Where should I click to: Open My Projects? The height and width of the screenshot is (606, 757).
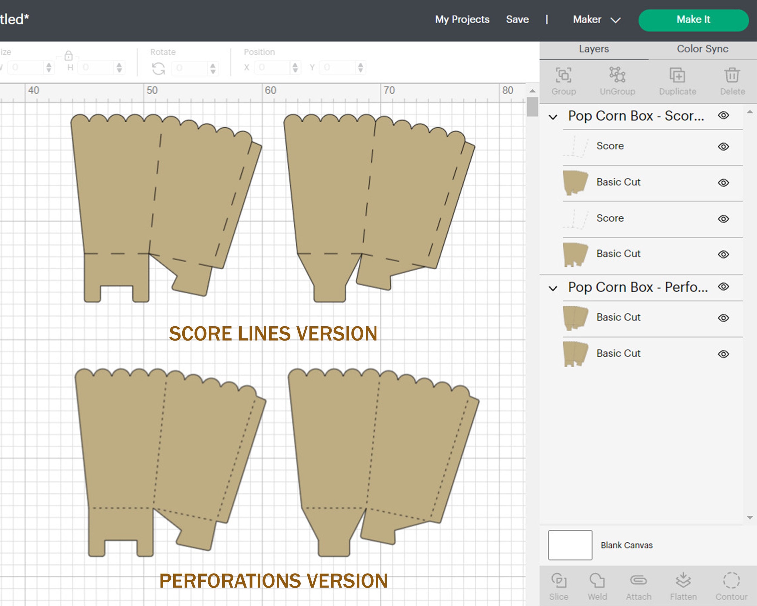click(x=462, y=20)
